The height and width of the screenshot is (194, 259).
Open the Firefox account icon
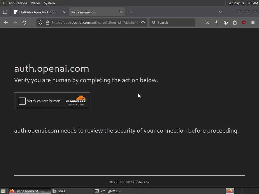coord(226,22)
